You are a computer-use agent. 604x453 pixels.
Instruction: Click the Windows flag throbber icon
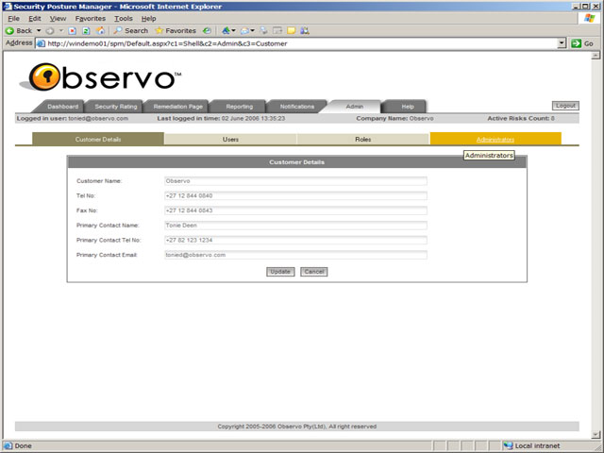click(x=589, y=18)
